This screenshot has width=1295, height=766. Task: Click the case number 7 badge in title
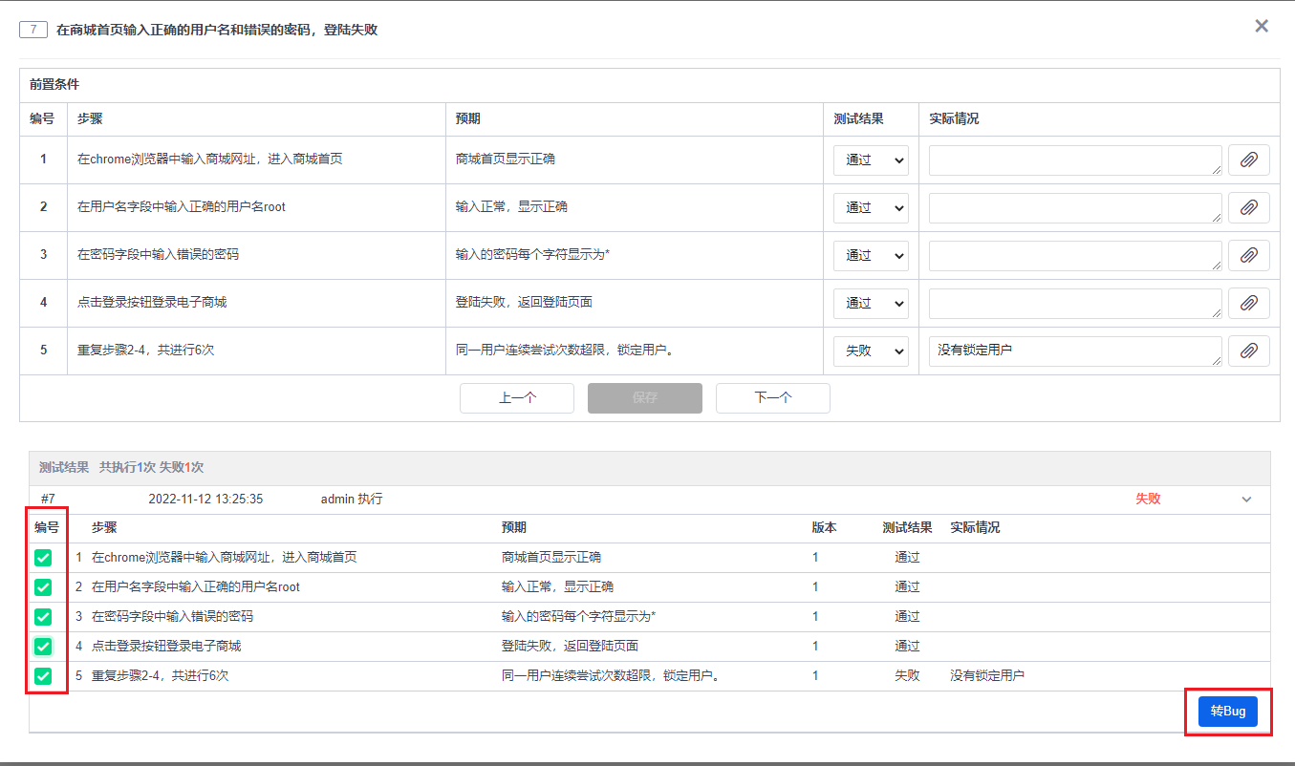coord(33,30)
